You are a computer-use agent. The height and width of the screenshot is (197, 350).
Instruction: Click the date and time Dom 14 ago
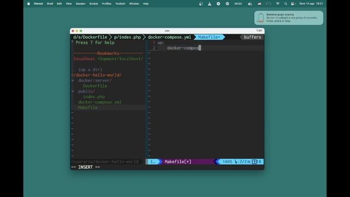[311, 4]
